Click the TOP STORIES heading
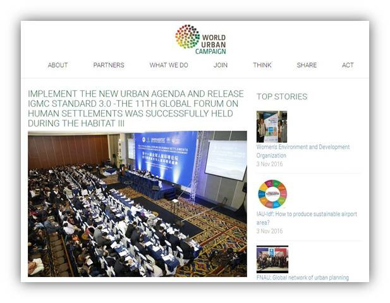 coord(282,97)
